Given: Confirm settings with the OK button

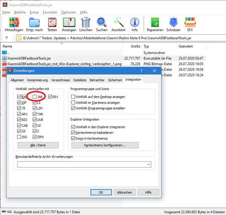Looking at the screenshot, I should [101, 192].
